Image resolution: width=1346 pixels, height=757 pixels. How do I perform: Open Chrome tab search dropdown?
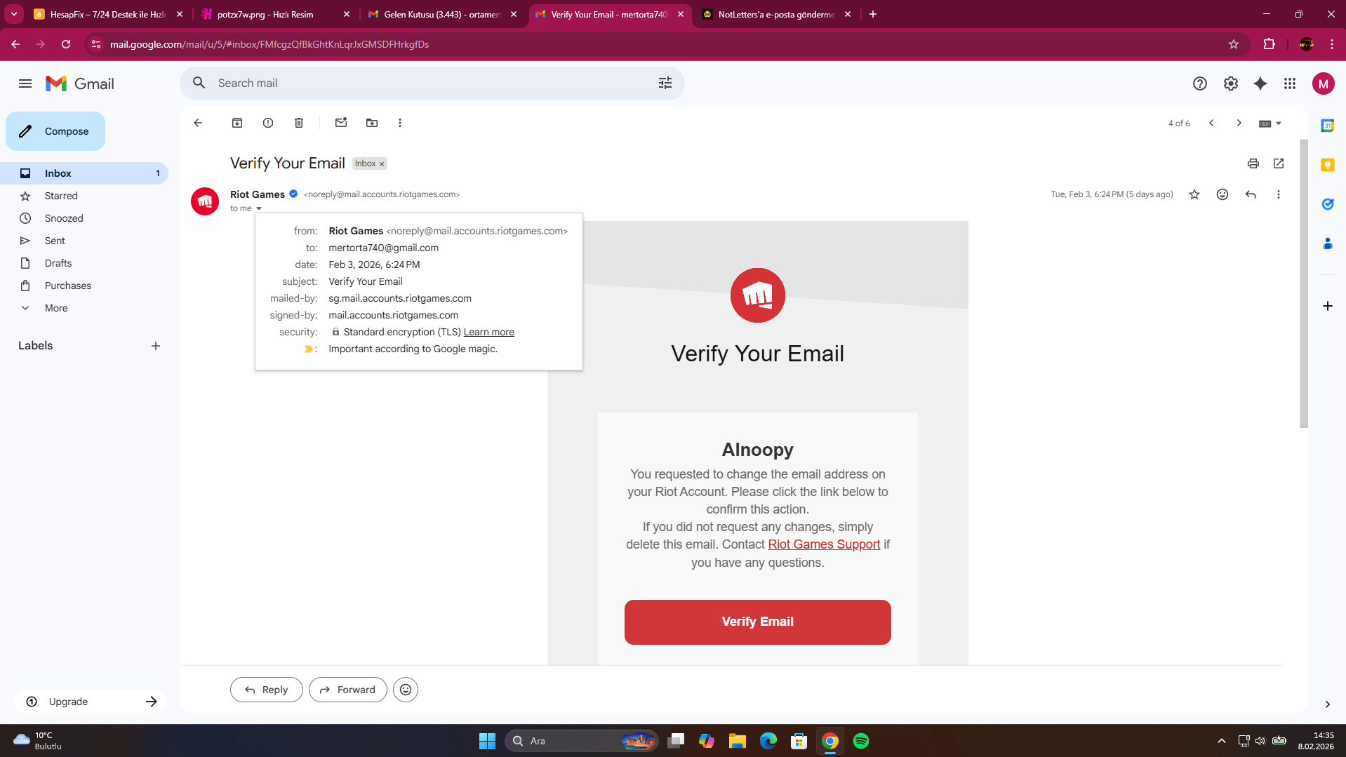point(14,14)
